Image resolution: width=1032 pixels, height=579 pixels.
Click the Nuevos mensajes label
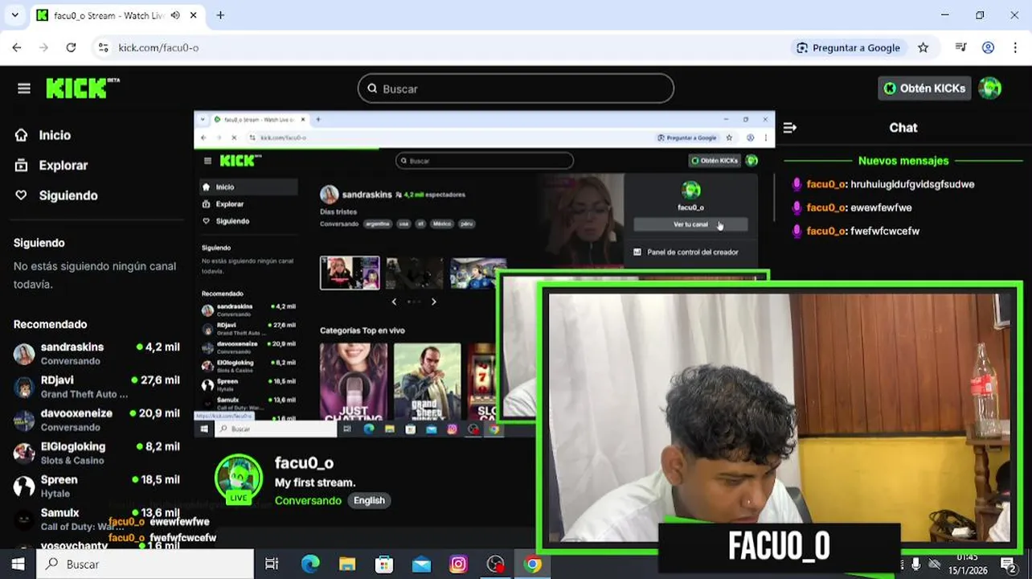point(903,161)
